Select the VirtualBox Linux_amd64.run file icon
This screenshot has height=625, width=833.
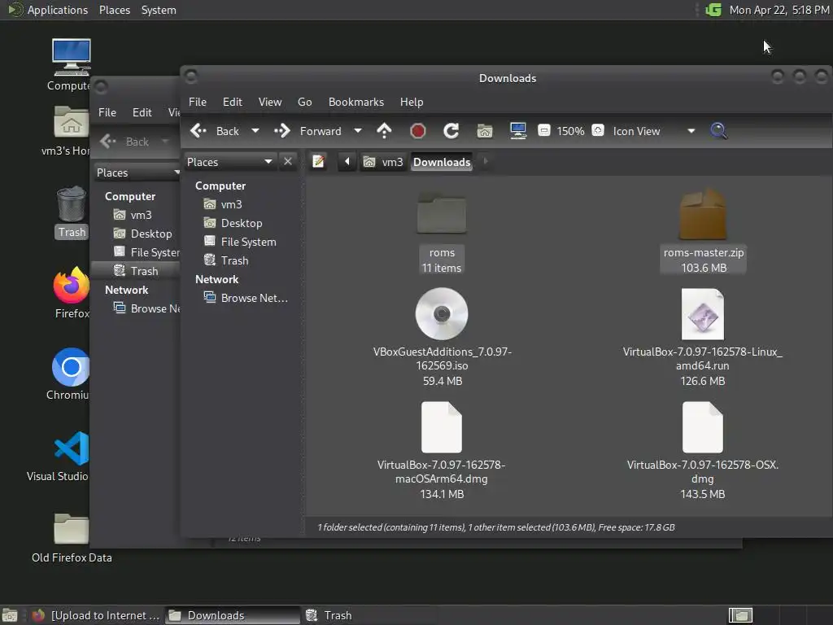[x=702, y=314]
